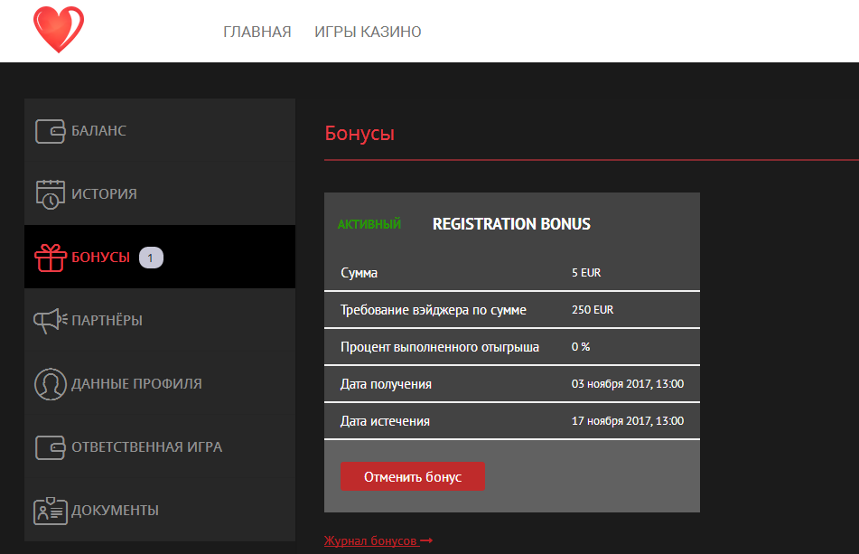Image resolution: width=859 pixels, height=554 pixels.
Task: Click the user profile circle icon
Action: pos(51,383)
